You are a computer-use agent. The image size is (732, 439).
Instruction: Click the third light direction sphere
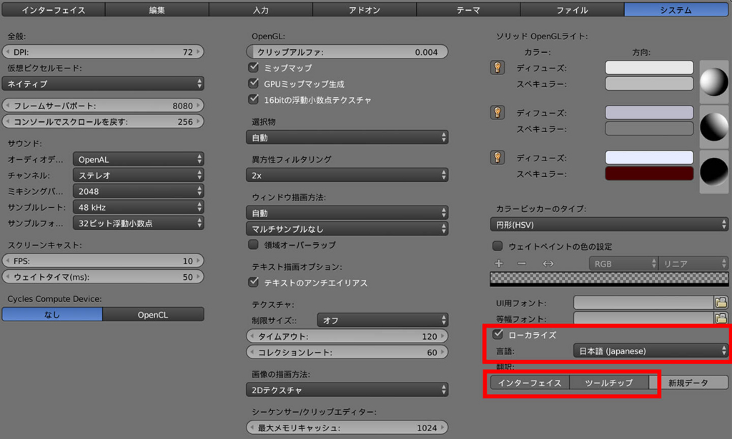pos(714,171)
